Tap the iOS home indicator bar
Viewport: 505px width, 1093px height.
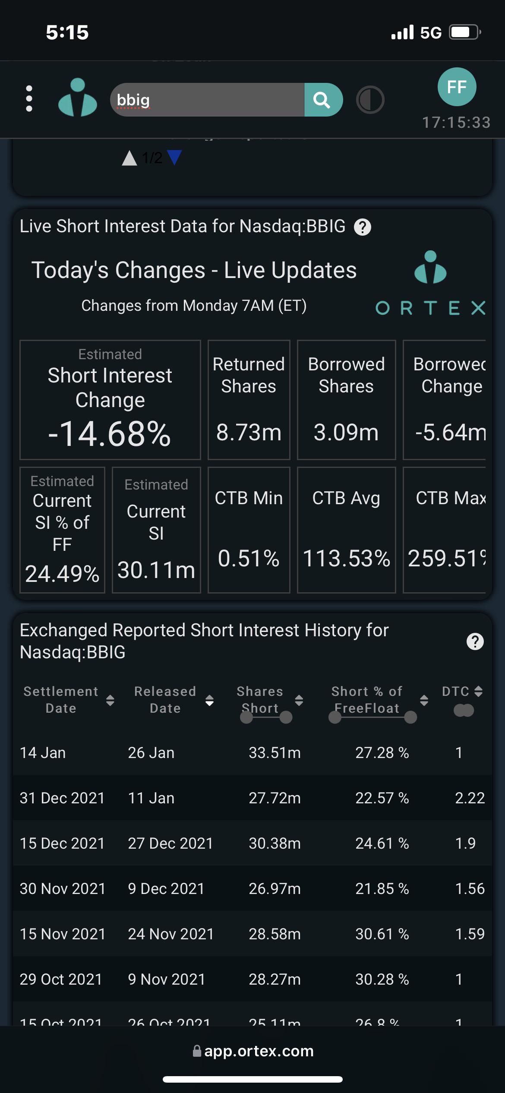(252, 1080)
